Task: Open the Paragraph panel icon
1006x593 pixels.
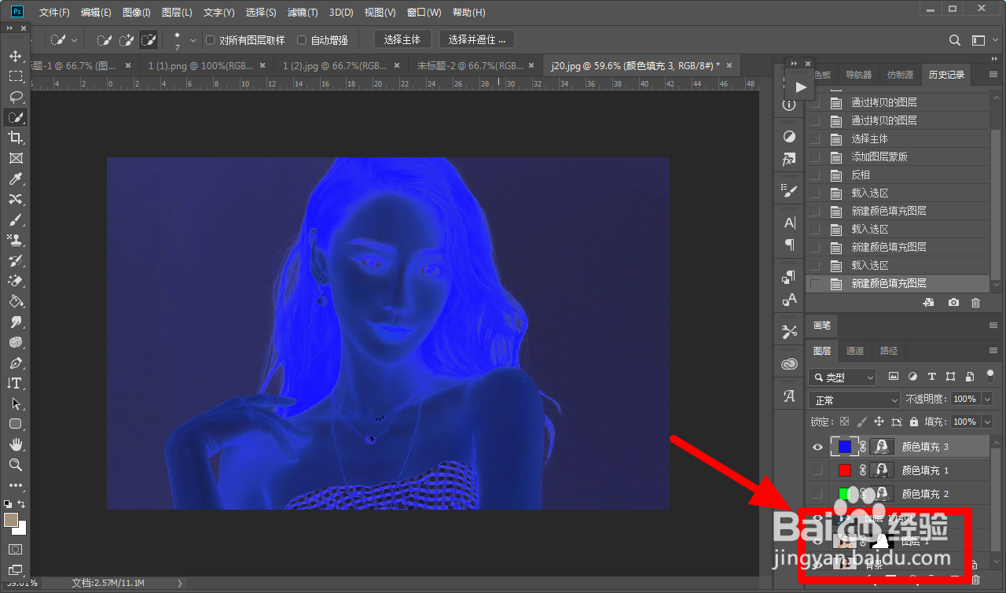Action: point(789,245)
